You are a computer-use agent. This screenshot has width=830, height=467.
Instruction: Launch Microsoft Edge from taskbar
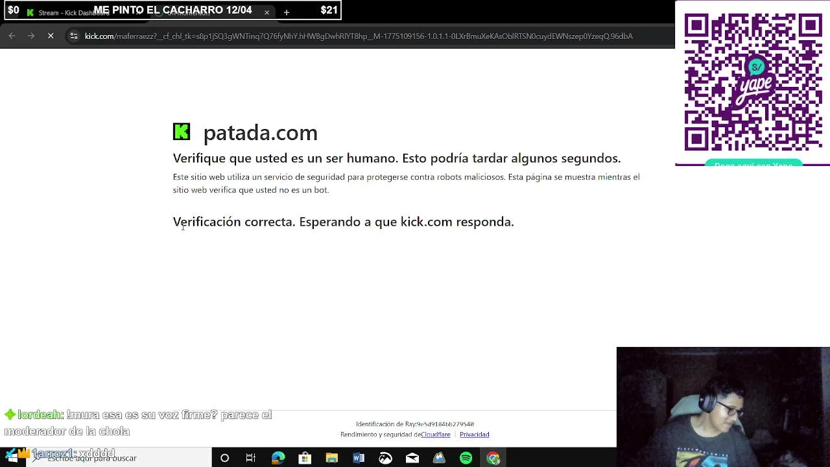coord(278,458)
